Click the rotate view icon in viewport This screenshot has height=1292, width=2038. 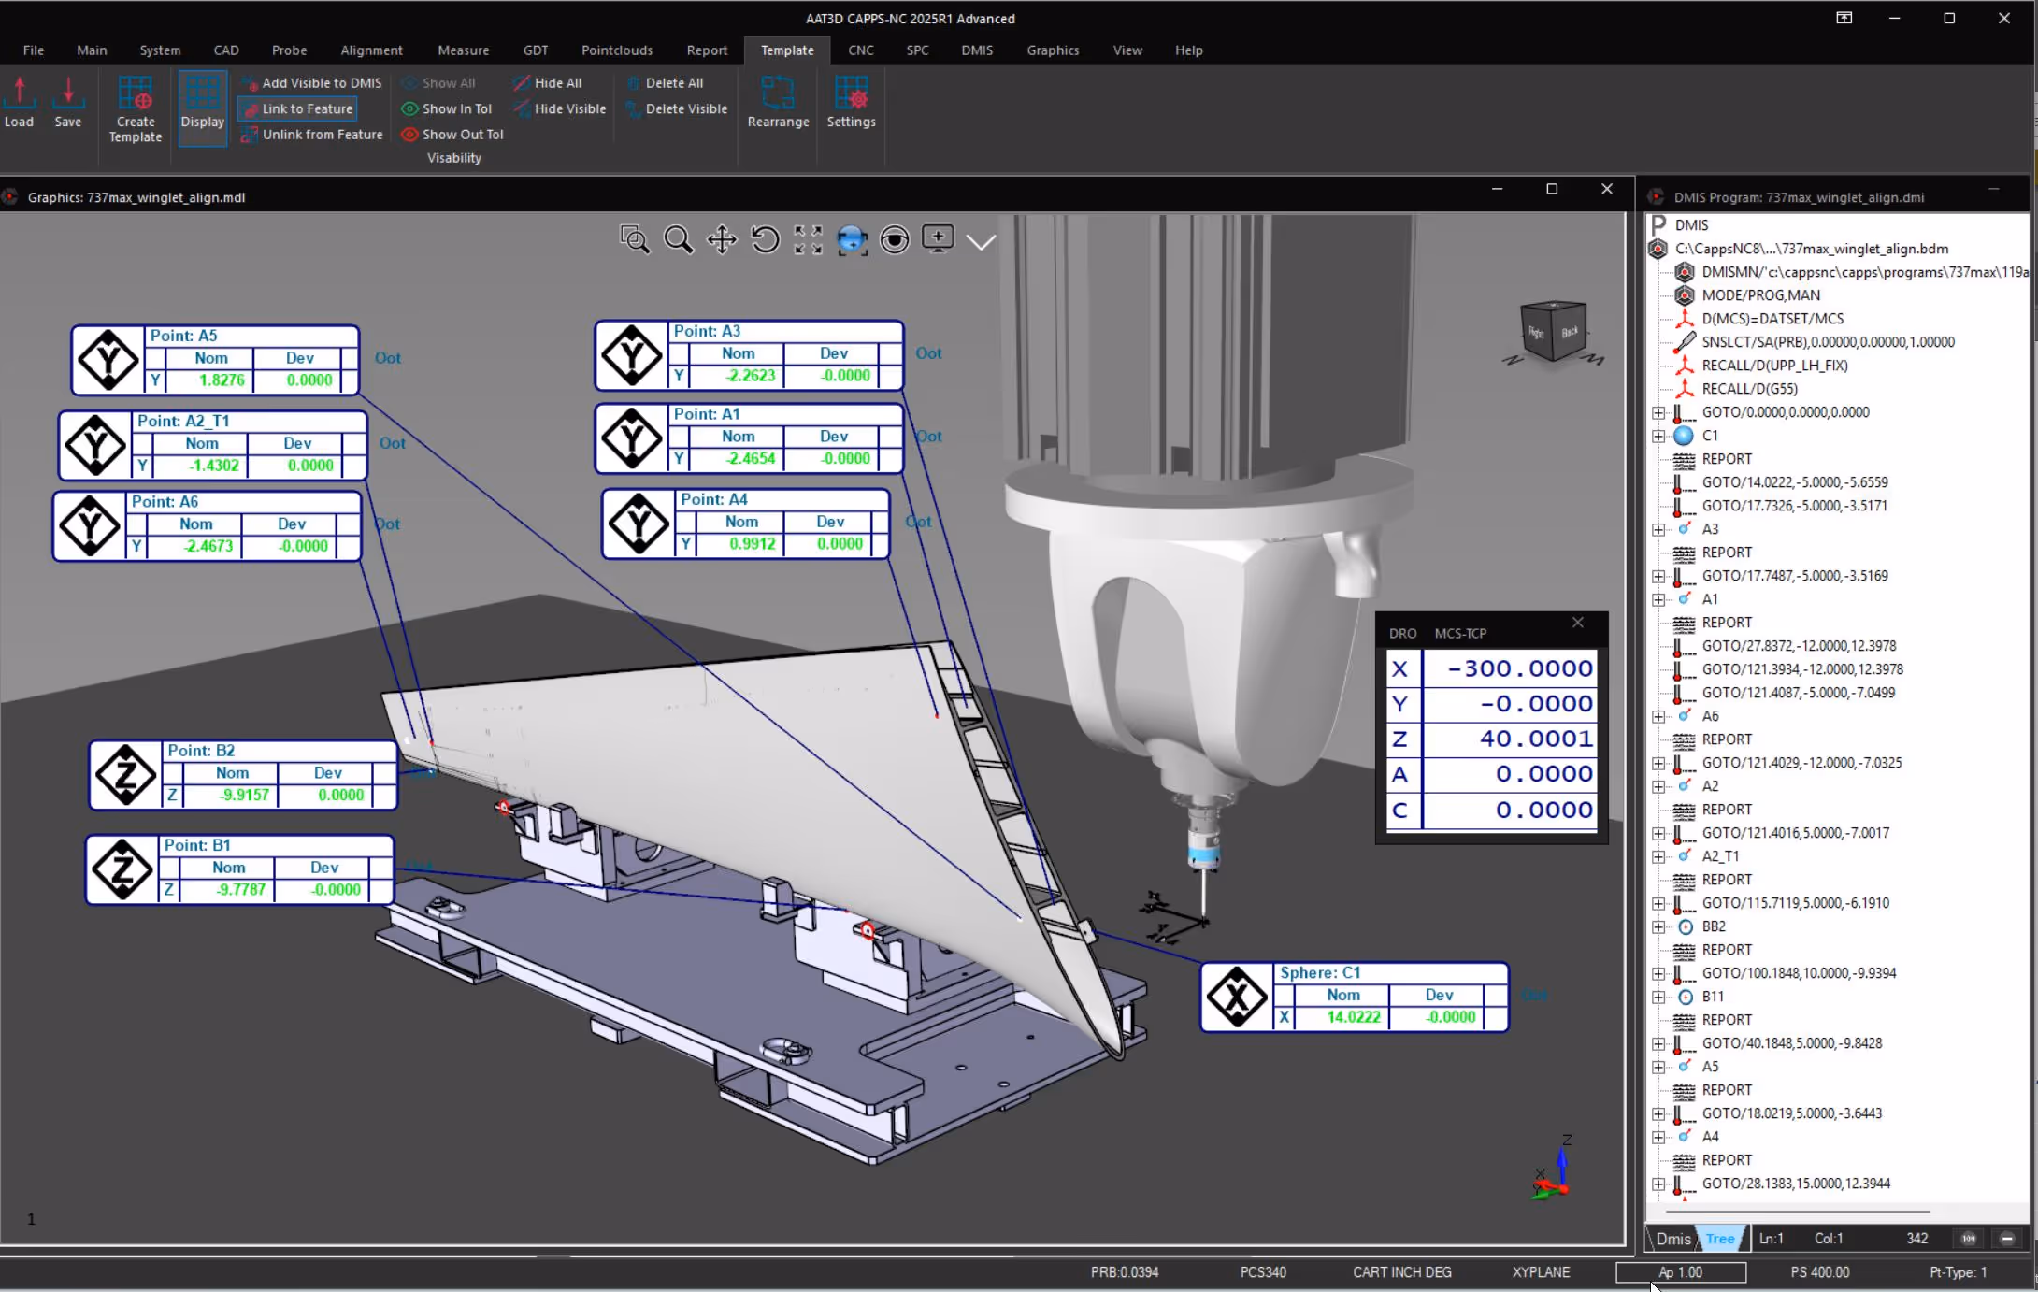point(765,240)
